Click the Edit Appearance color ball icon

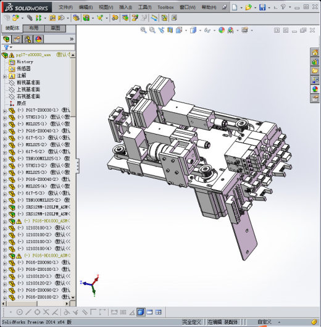(222, 30)
